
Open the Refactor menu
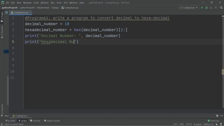click(44, 2)
